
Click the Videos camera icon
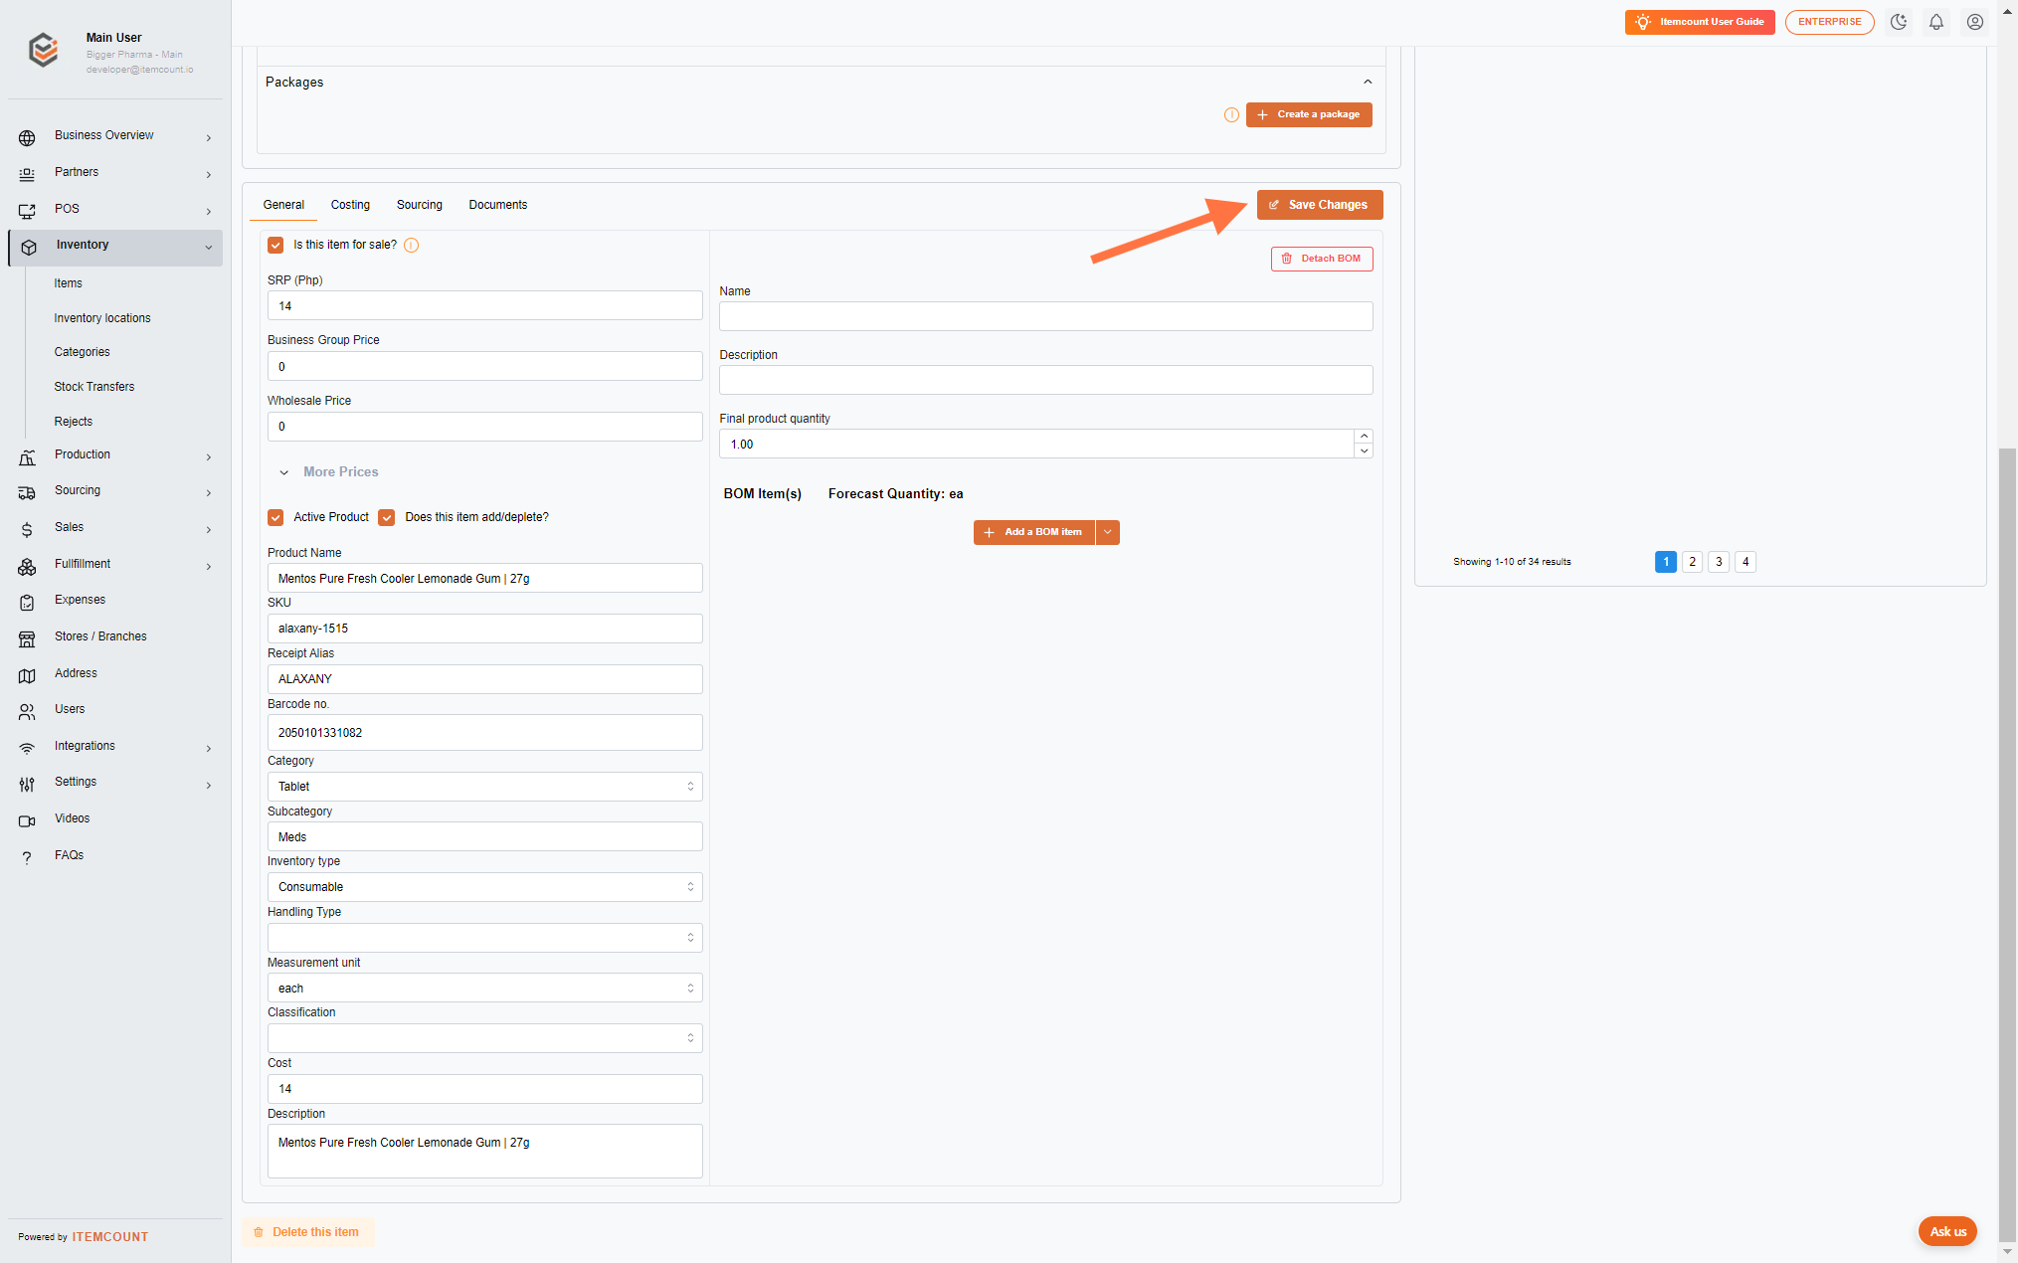coord(27,820)
